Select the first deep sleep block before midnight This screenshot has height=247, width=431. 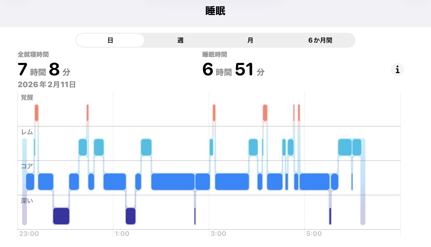pyautogui.click(x=61, y=216)
